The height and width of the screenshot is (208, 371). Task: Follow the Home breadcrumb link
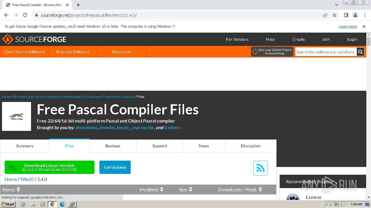(x=7, y=97)
